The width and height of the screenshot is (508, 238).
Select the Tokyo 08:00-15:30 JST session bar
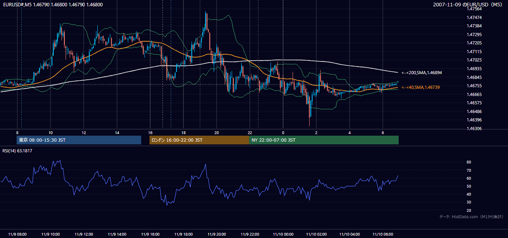(79, 140)
